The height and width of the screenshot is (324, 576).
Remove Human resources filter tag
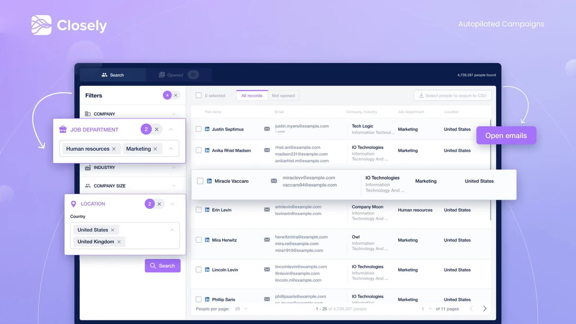click(114, 149)
